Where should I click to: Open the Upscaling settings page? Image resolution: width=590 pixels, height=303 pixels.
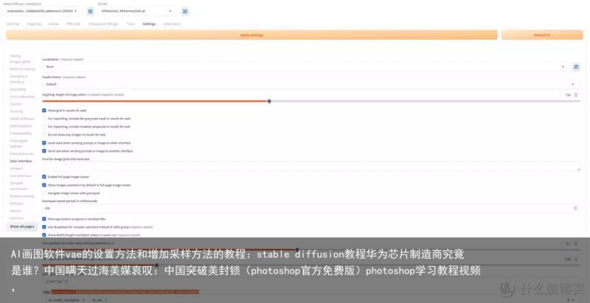point(18,89)
